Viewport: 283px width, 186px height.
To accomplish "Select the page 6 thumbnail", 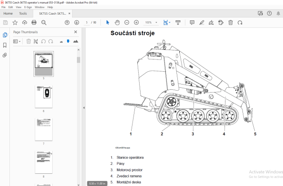I will click(44, 97).
